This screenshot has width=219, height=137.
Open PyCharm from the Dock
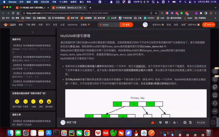click(72, 133)
